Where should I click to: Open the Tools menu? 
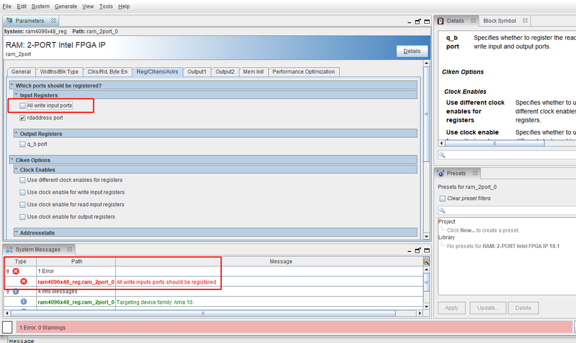(106, 6)
